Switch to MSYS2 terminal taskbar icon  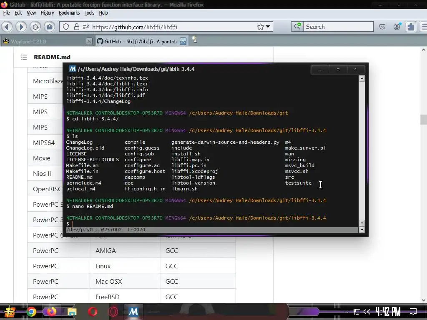(x=133, y=312)
